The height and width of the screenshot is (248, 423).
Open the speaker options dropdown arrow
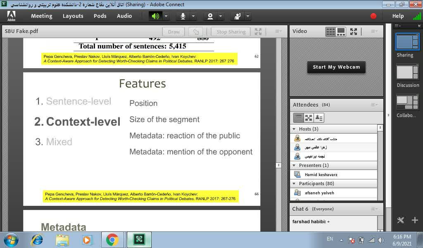click(166, 16)
